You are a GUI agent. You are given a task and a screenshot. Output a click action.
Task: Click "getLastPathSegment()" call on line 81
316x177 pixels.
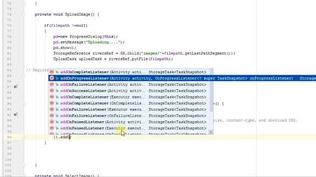coord(208,54)
